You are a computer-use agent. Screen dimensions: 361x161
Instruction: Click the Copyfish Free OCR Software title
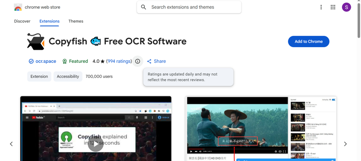[x=117, y=42]
